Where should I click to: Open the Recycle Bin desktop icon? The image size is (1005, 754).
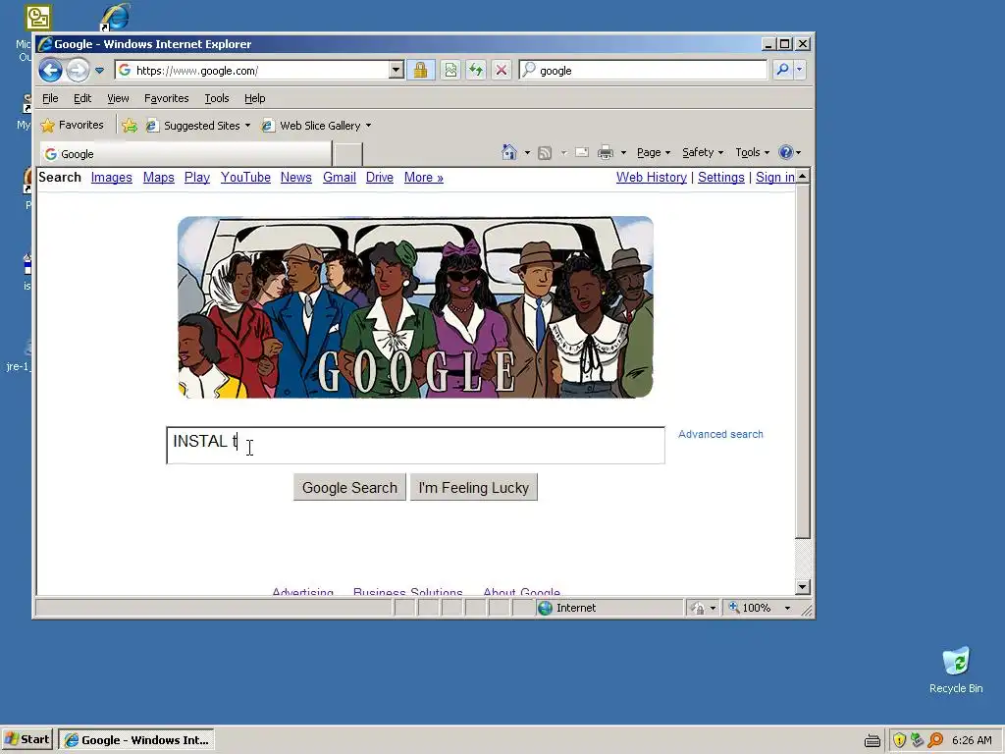coord(956,670)
